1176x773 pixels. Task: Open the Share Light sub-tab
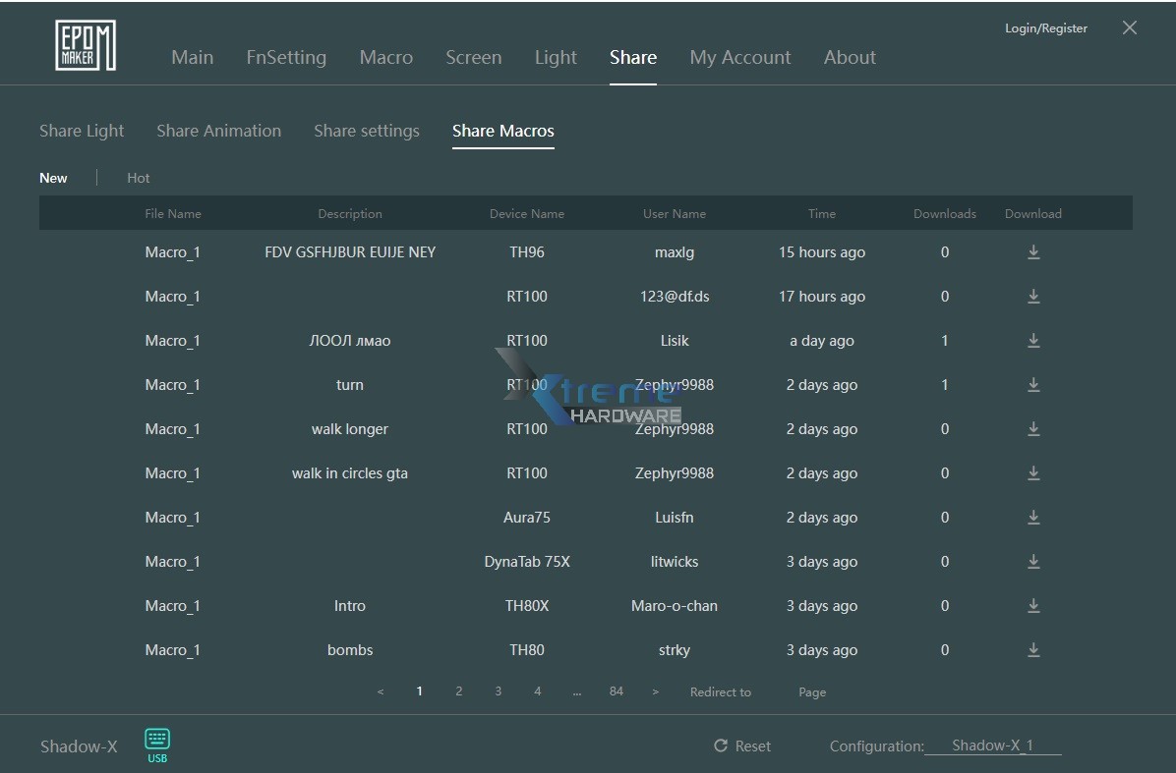pos(82,131)
